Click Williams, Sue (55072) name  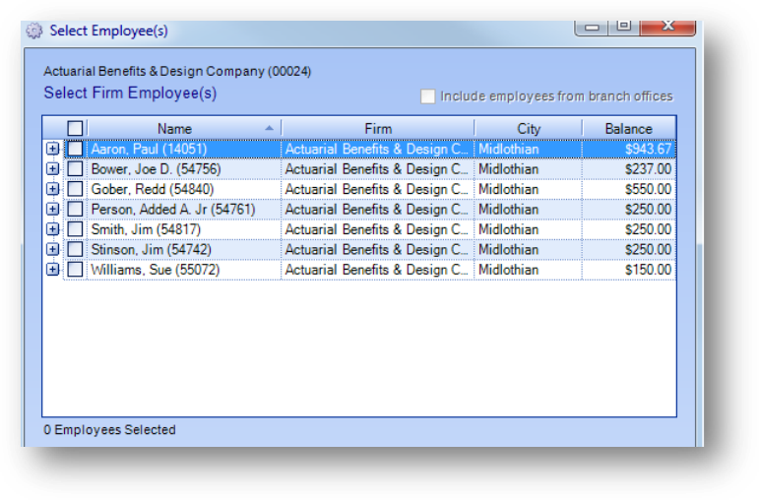[x=184, y=269]
